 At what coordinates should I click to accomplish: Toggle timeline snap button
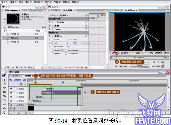tap(21, 84)
